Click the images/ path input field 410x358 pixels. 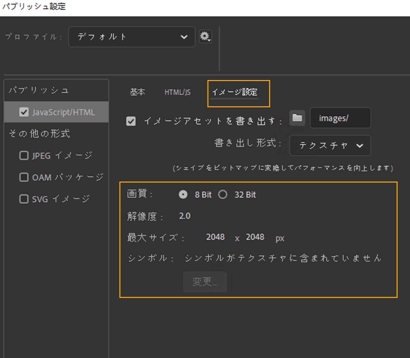[340, 118]
